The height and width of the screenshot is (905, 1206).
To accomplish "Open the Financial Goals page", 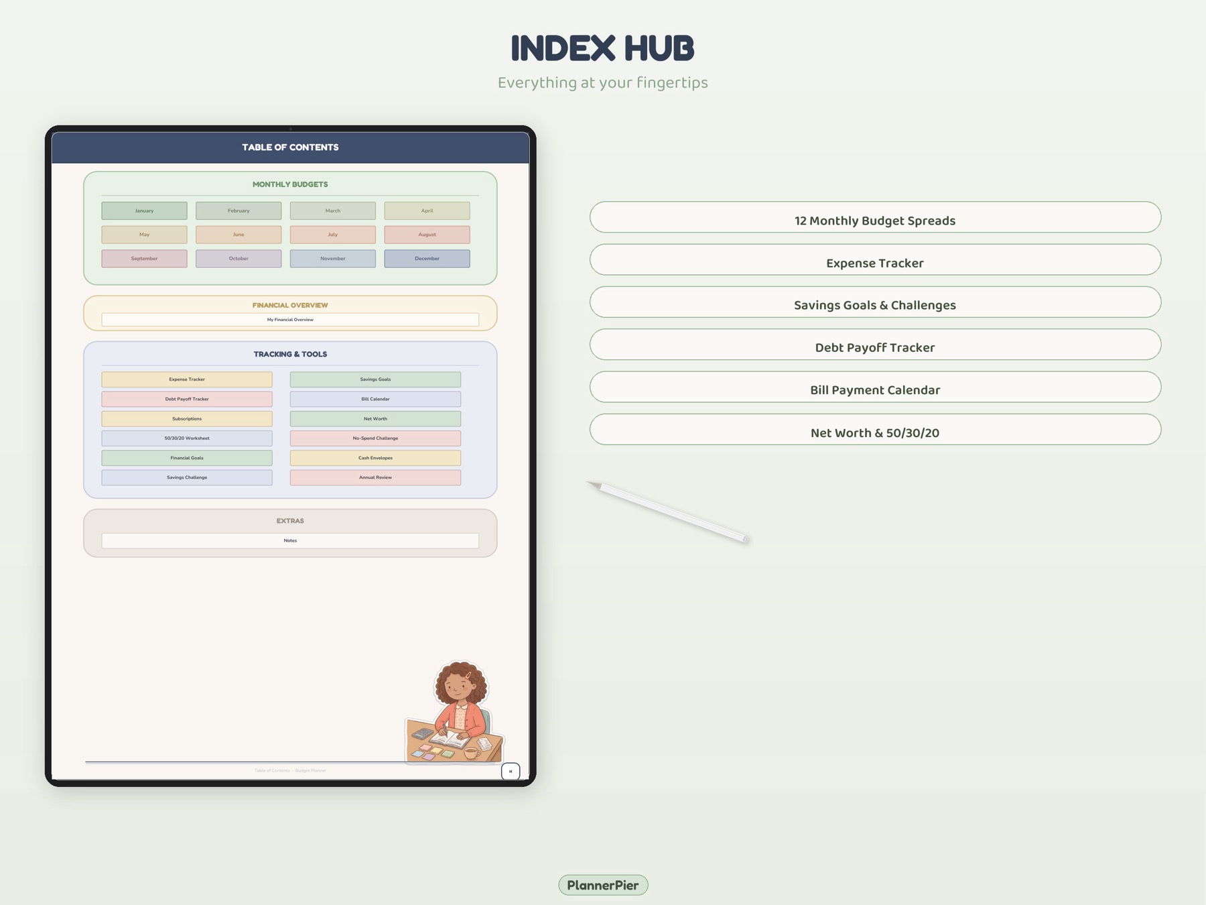I will point(186,458).
